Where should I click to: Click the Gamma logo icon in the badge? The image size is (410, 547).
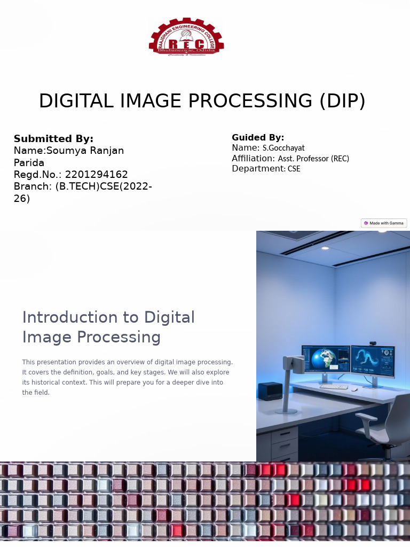pyautogui.click(x=366, y=223)
